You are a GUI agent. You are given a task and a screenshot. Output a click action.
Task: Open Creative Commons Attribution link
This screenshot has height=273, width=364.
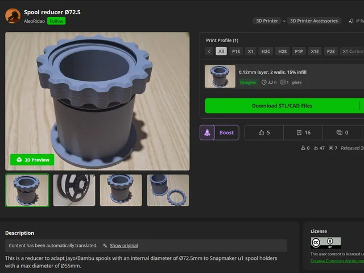pos(337,261)
